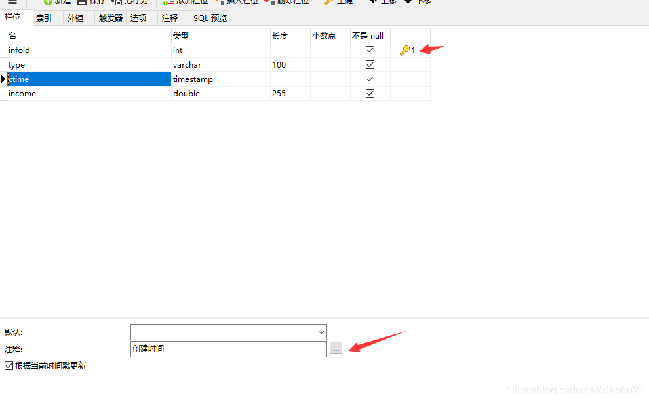The height and width of the screenshot is (402, 649).
Task: Select the ctime field name cell
Action: pos(89,79)
